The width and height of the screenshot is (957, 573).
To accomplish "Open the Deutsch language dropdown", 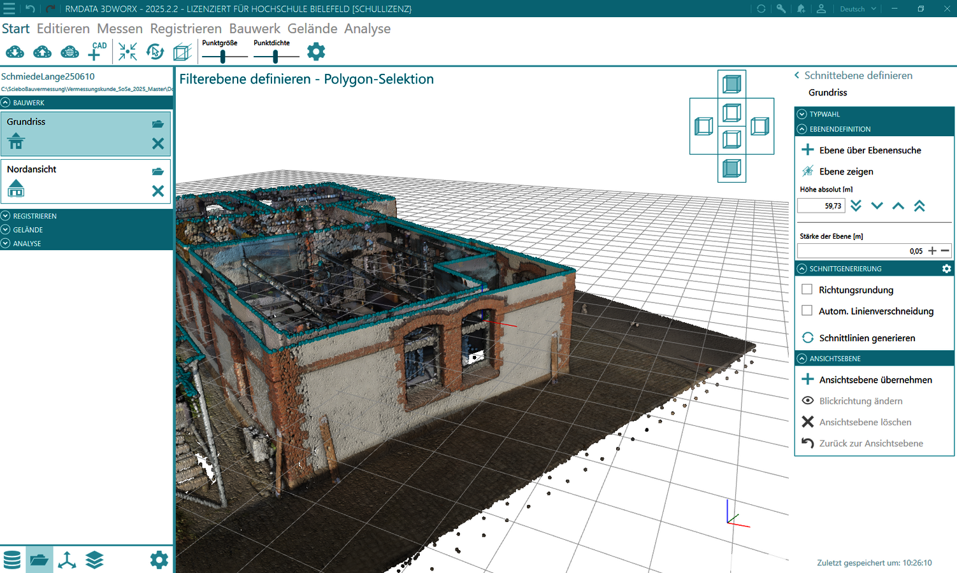I will coord(858,9).
